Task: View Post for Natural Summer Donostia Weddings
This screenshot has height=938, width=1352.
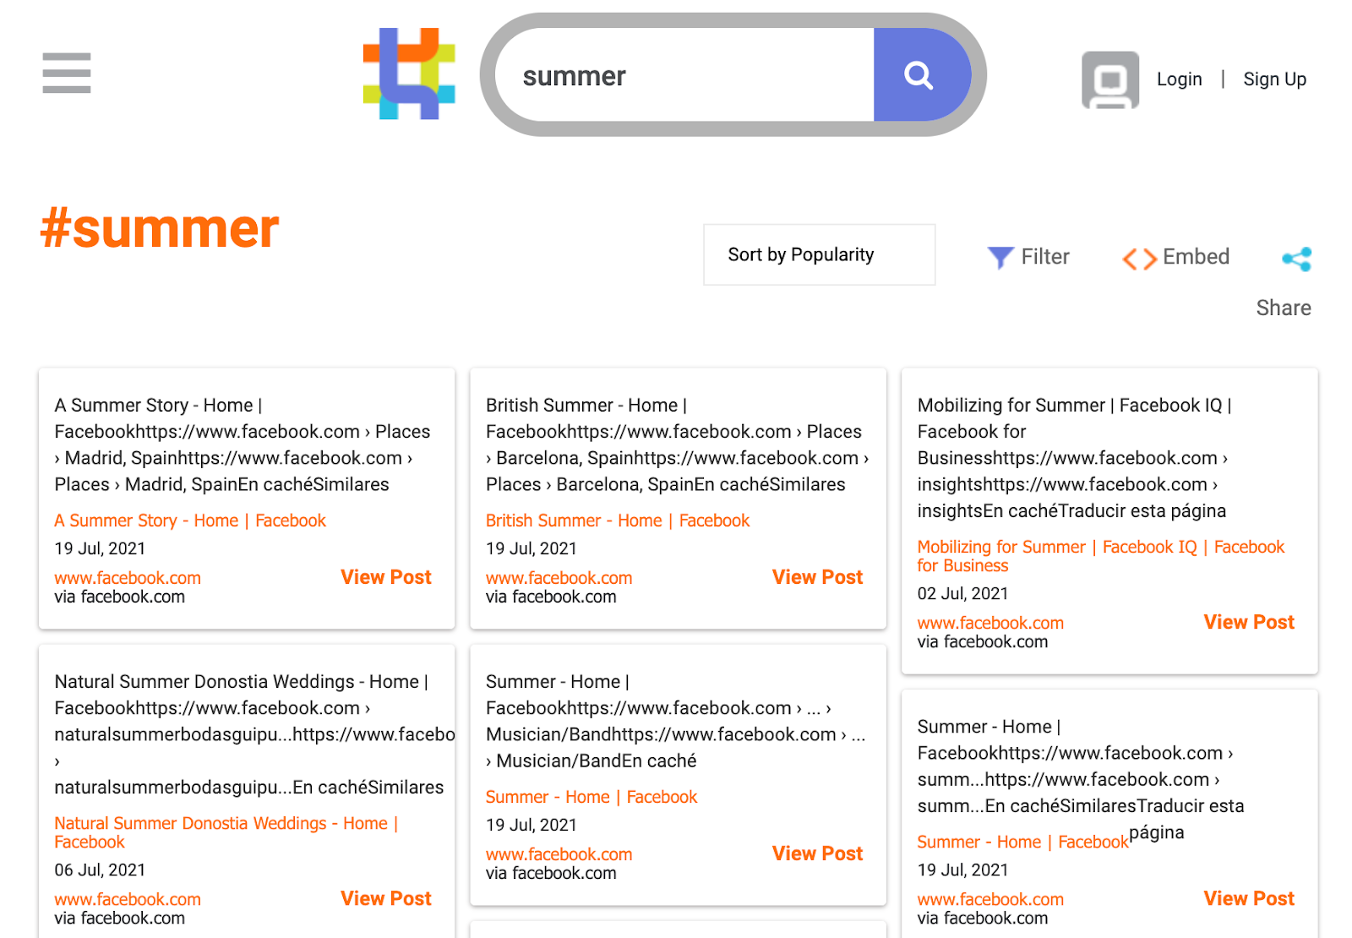Action: (386, 898)
